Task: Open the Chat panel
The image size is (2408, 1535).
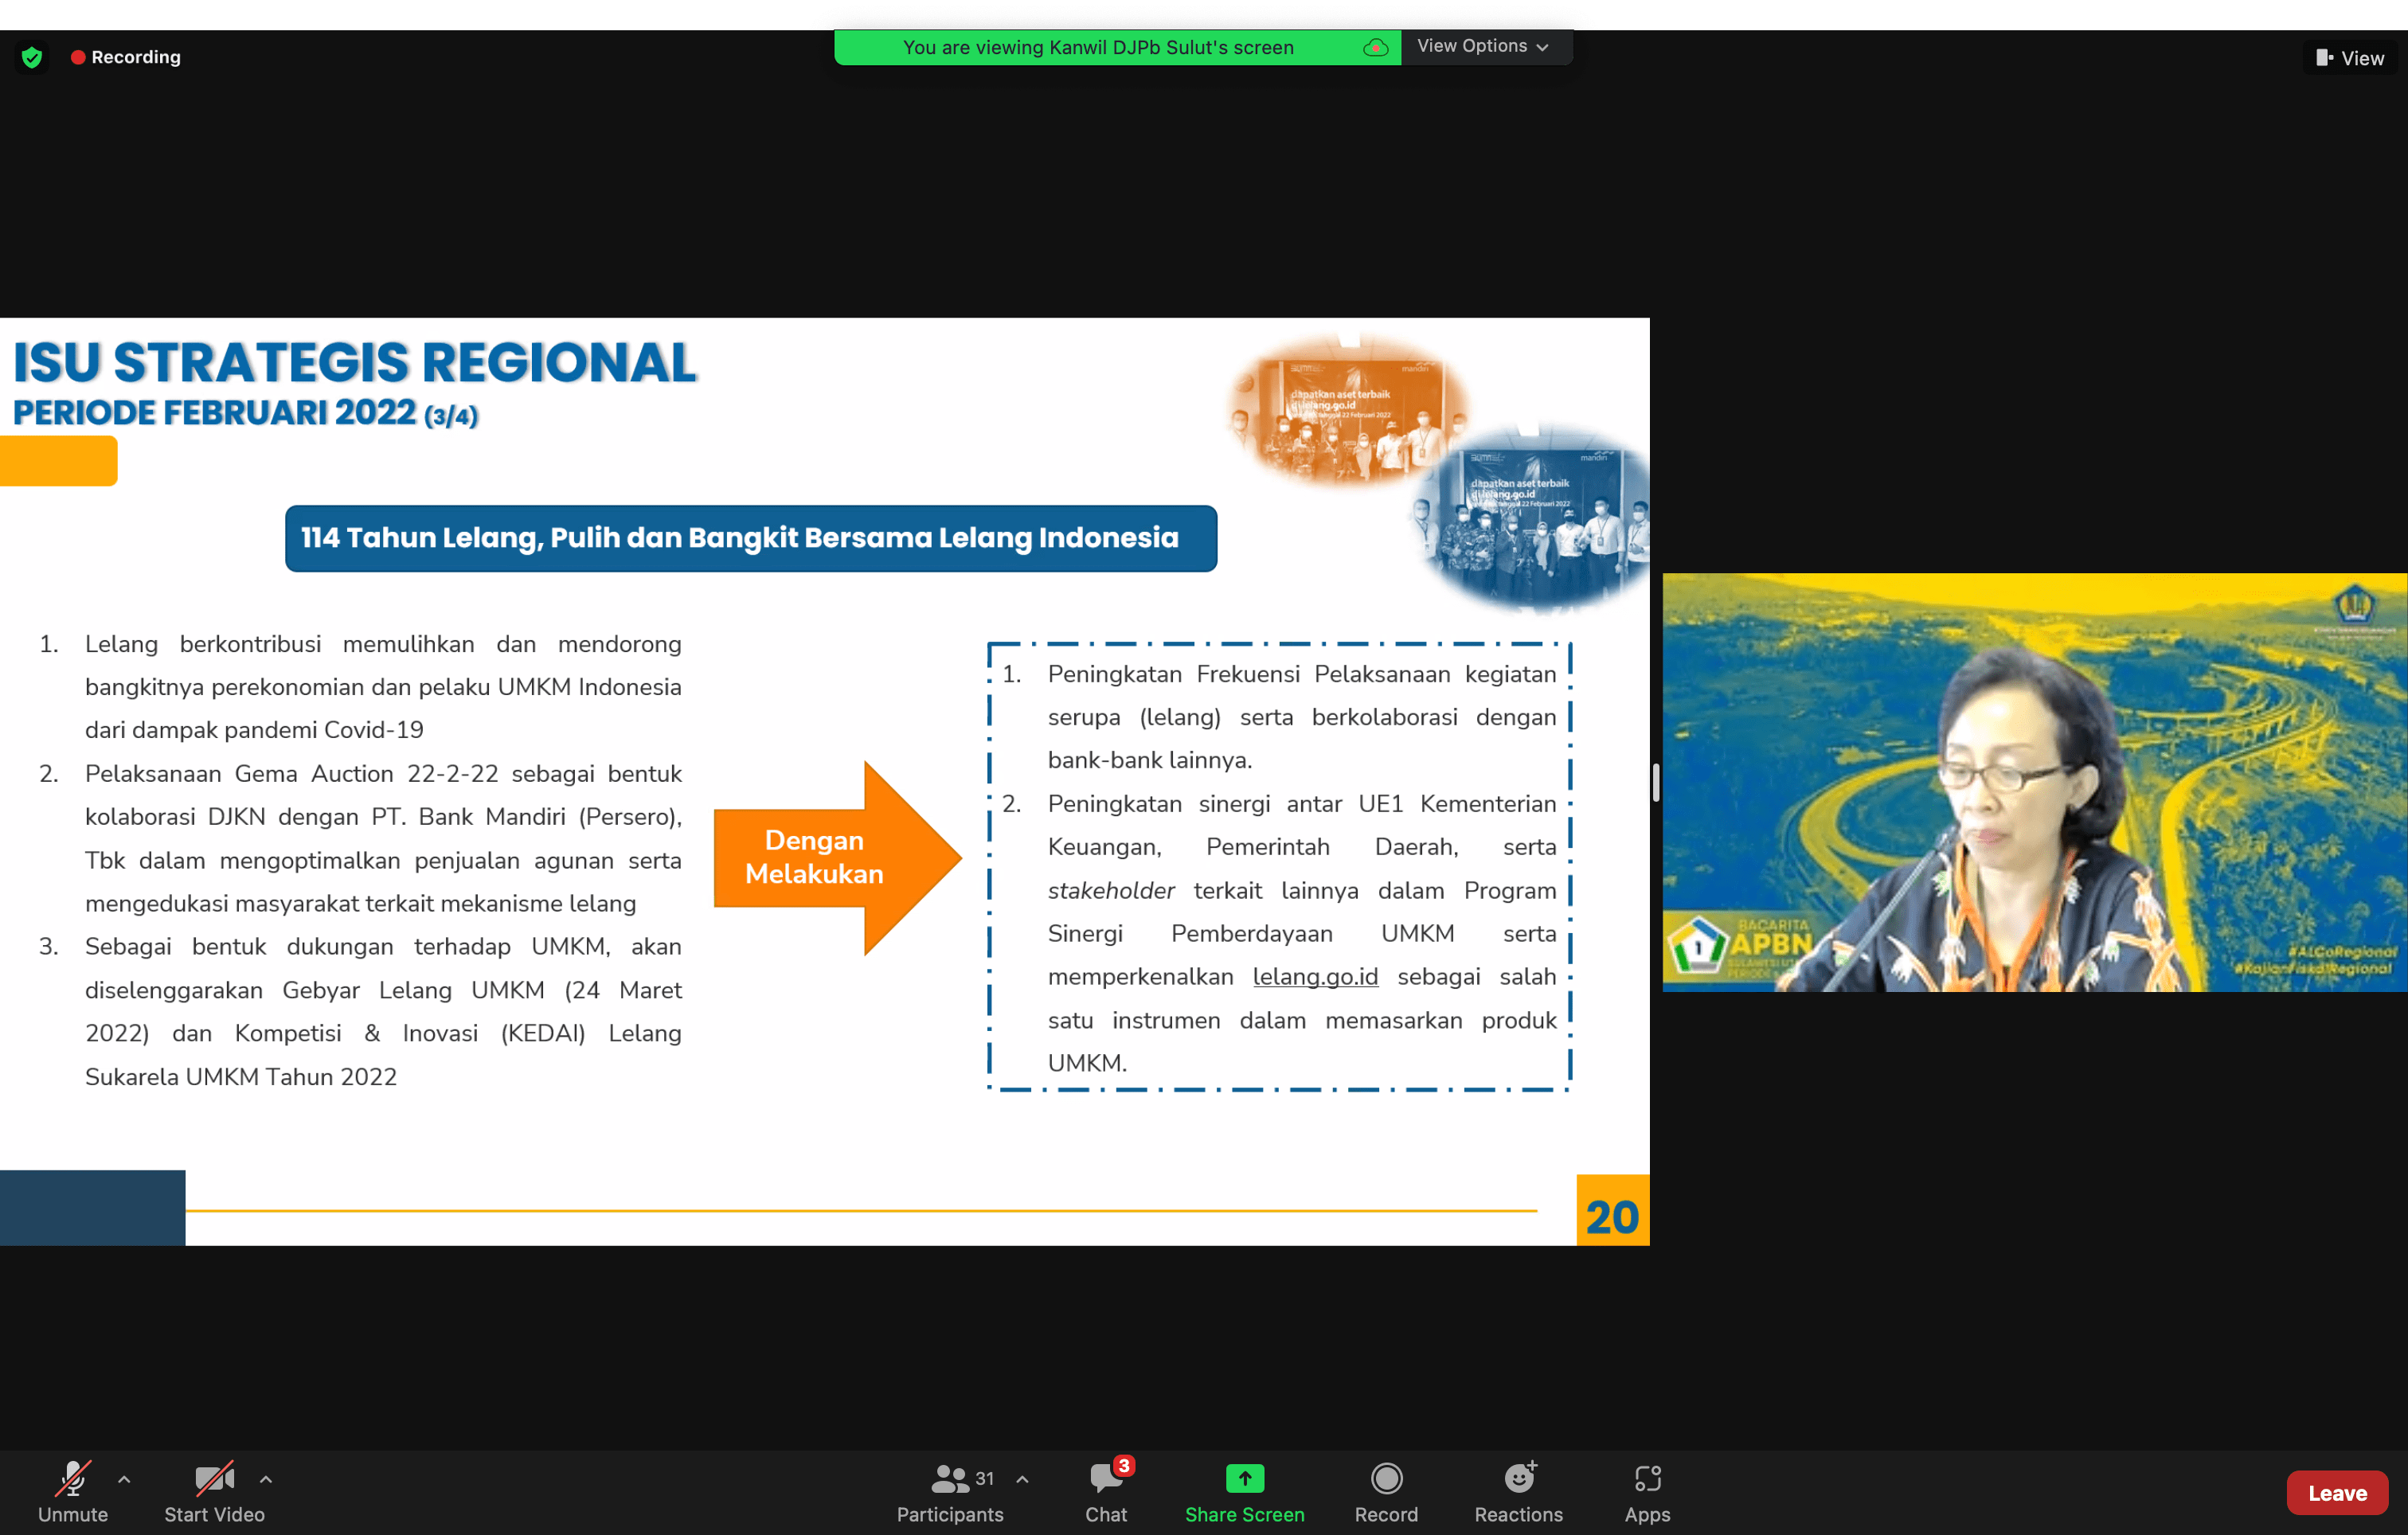Action: point(1106,1491)
